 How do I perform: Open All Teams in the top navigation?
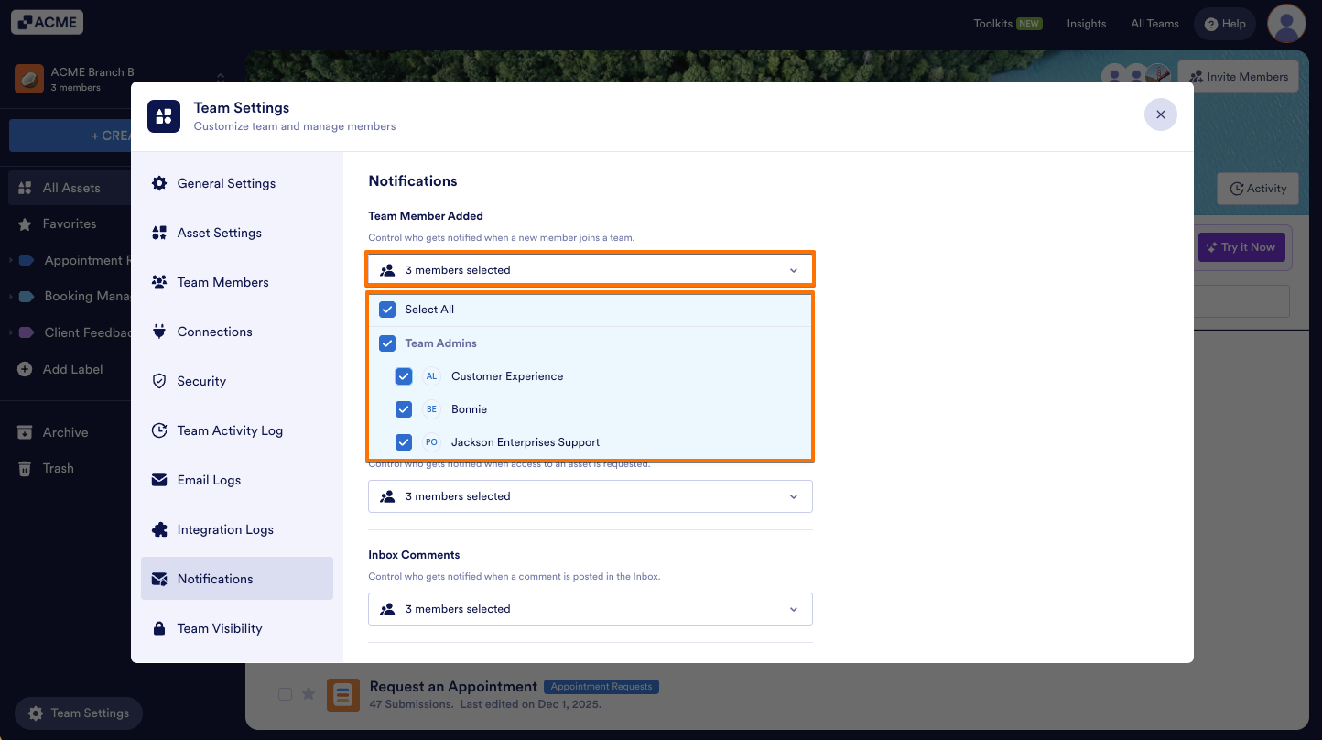pyautogui.click(x=1154, y=24)
